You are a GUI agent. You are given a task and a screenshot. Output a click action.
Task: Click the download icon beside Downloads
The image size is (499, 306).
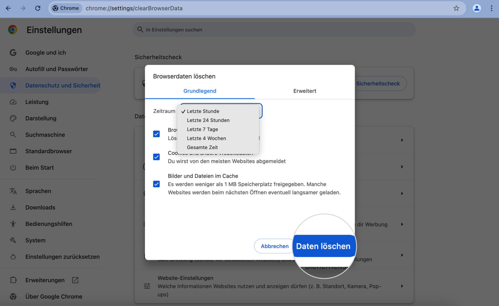13,207
